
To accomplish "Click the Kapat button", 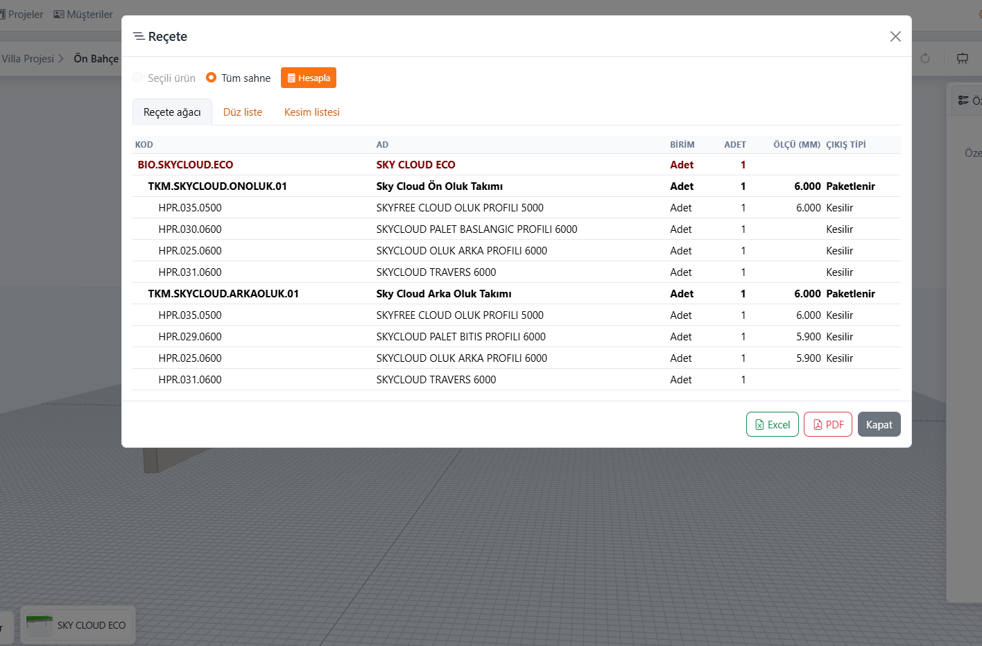I will [879, 425].
